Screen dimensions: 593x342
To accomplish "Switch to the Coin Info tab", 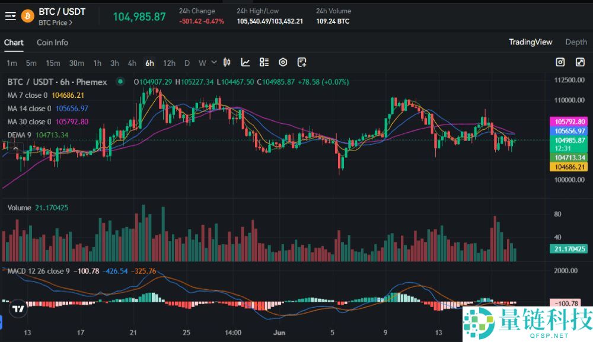I will tap(52, 42).
